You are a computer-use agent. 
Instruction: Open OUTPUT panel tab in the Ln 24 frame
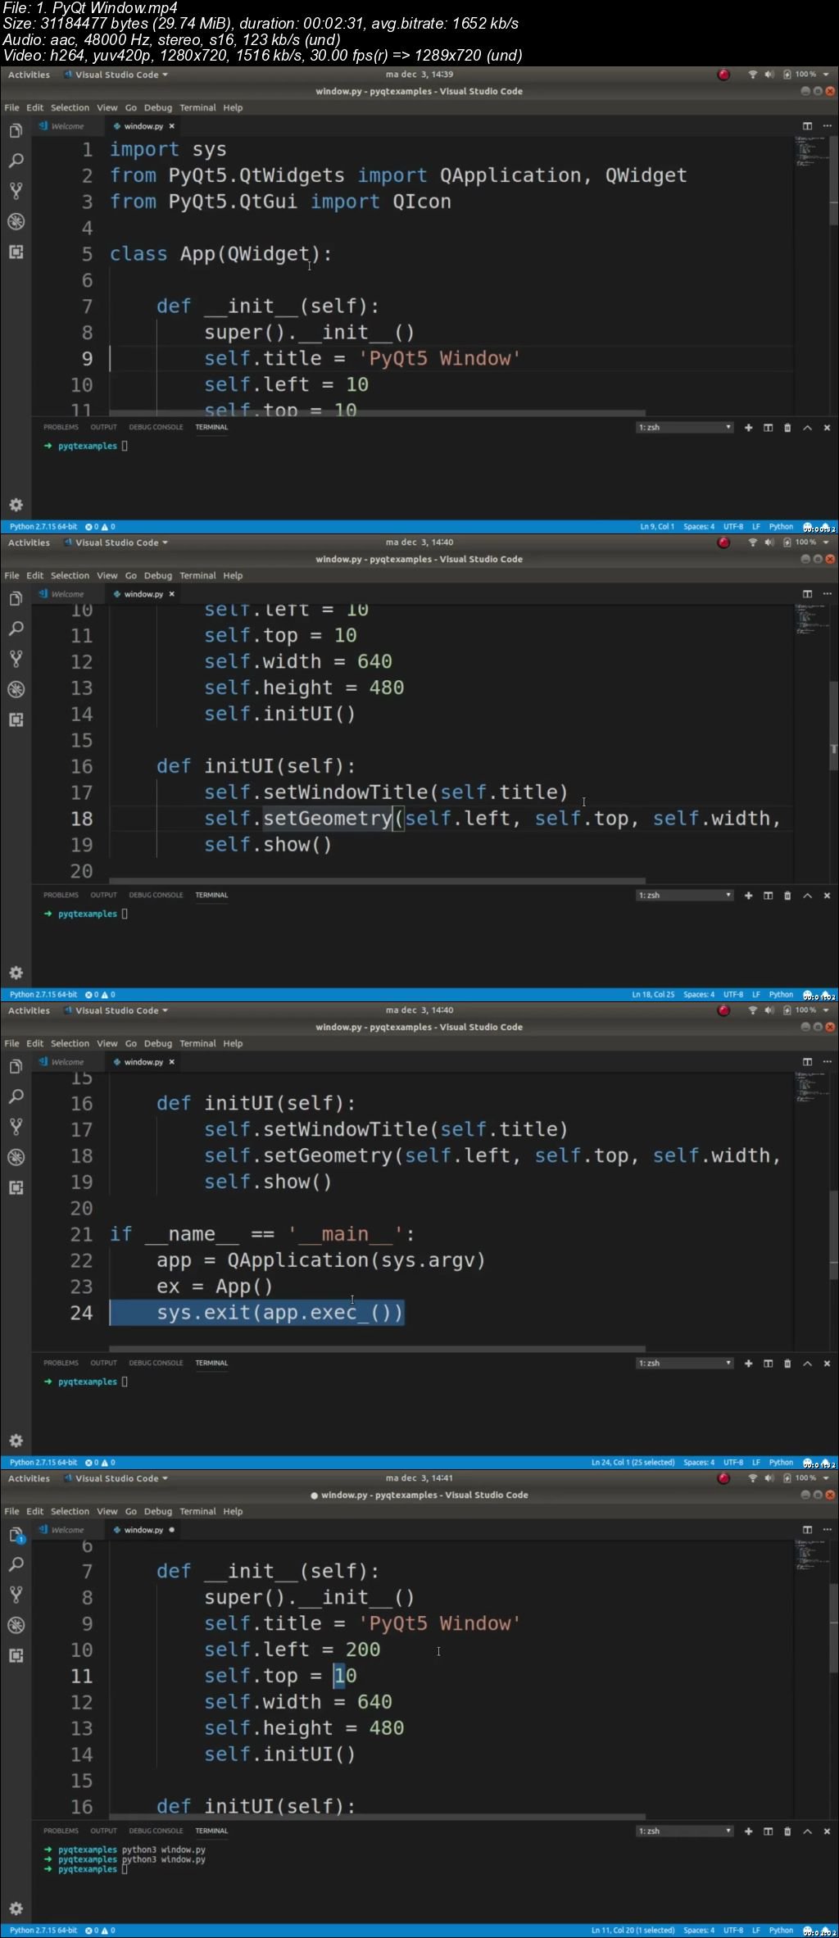(x=103, y=1364)
